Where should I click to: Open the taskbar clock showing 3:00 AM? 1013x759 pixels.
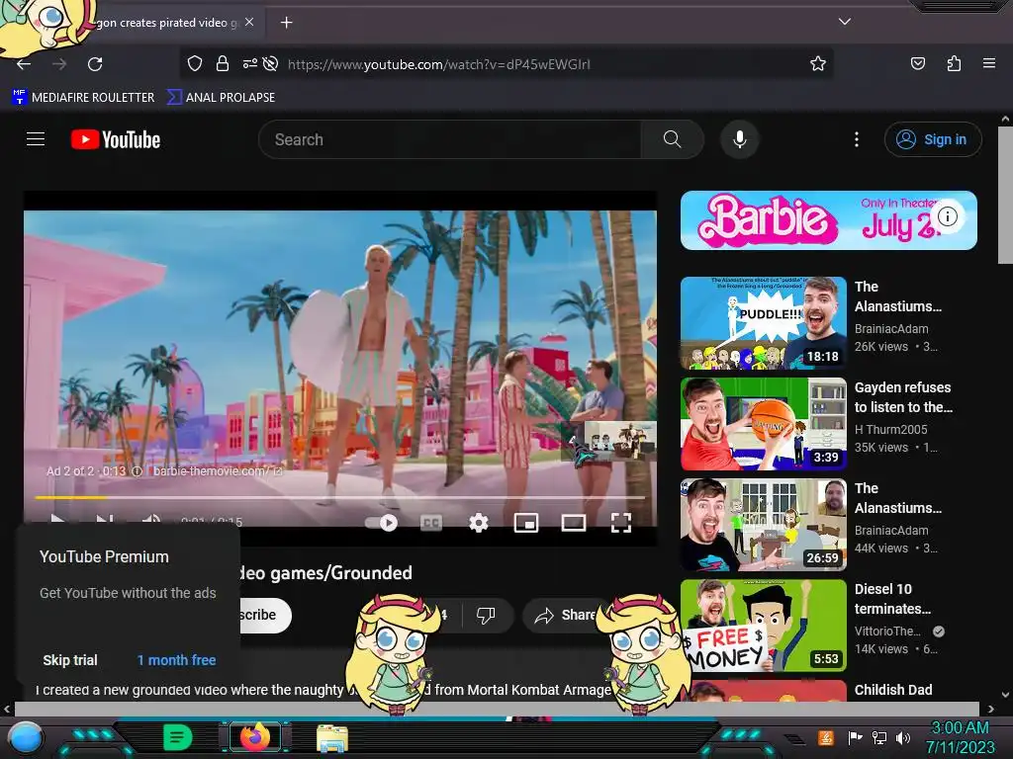960,737
